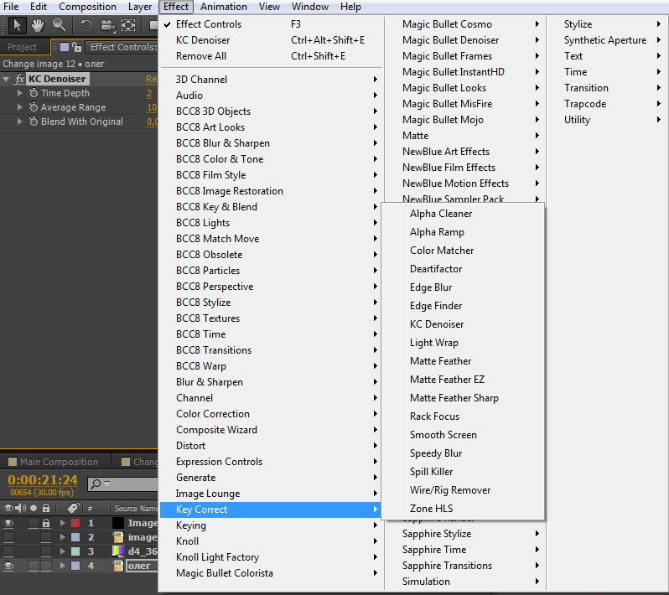This screenshot has height=595, width=669.
Task: Select the Selection arrow tool
Action: coord(18,25)
